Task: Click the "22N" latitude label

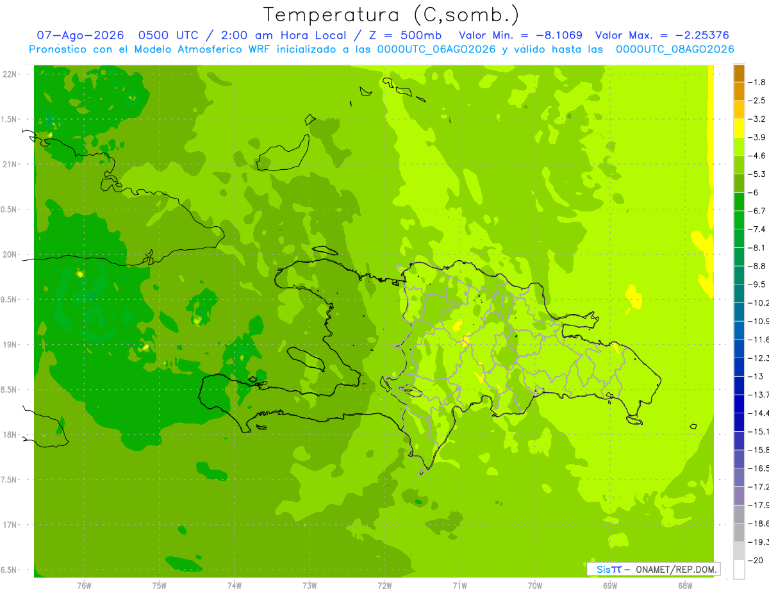Action: [x=9, y=74]
